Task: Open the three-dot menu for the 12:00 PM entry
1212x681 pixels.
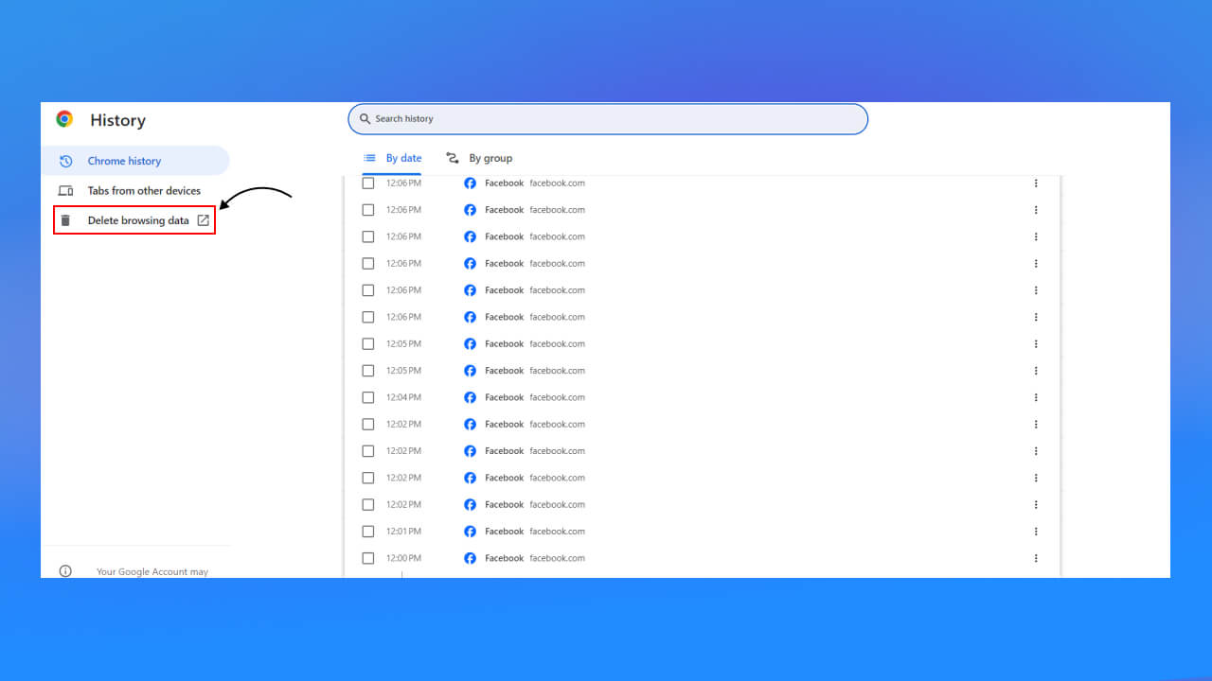Action: pyautogui.click(x=1036, y=558)
